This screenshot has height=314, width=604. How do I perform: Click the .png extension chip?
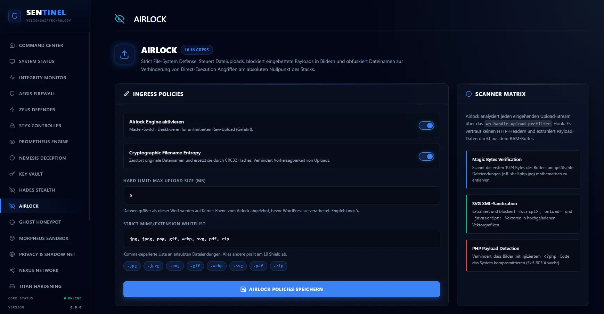coord(175,266)
